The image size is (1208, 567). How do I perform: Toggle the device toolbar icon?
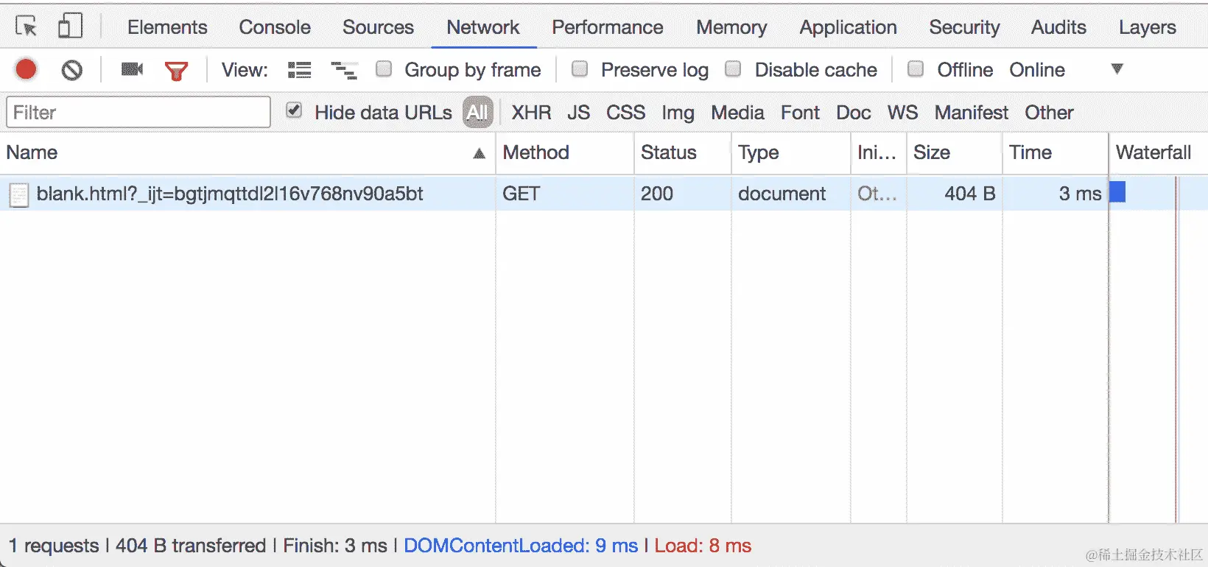pyautogui.click(x=70, y=27)
